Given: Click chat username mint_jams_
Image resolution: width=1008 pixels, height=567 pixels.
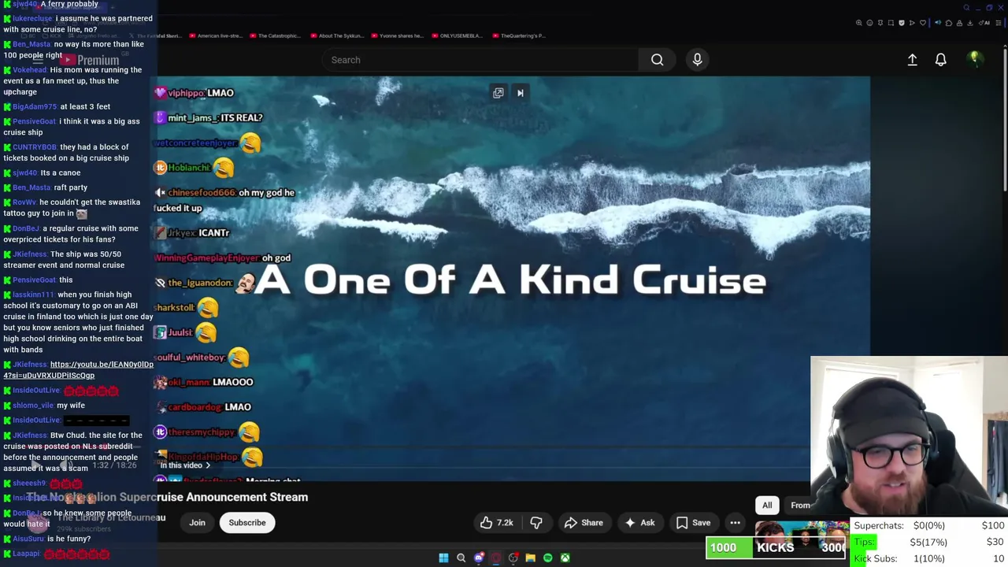Looking at the screenshot, I should (192, 117).
